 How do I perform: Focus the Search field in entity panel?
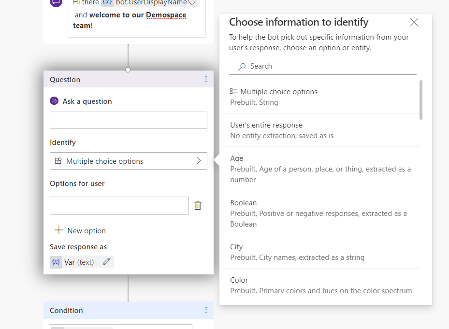pos(329,67)
